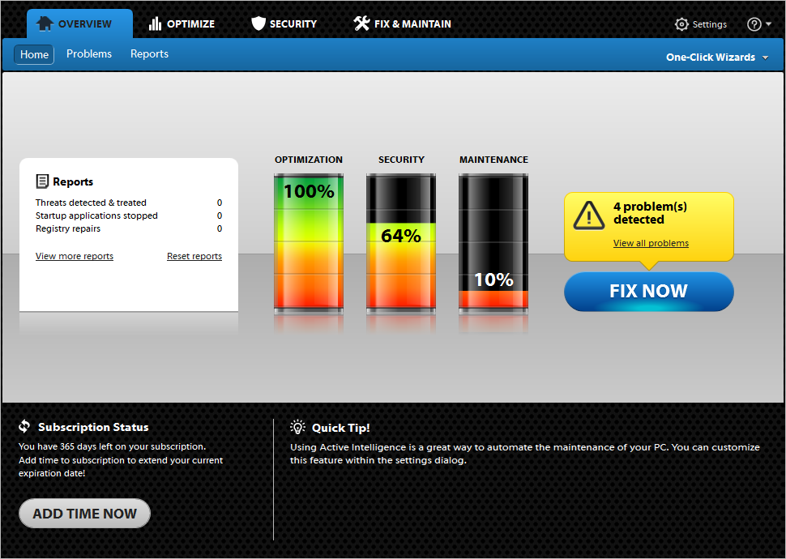786x559 pixels.
Task: Open the help menu dropdown arrow
Action: (768, 24)
